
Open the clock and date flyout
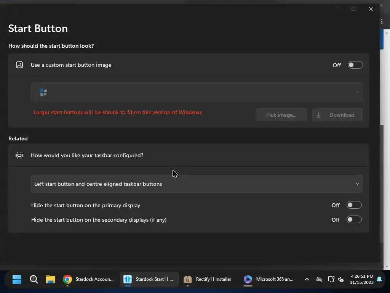(x=361, y=279)
